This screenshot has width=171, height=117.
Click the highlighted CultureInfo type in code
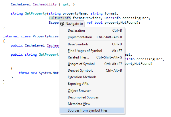(60, 18)
